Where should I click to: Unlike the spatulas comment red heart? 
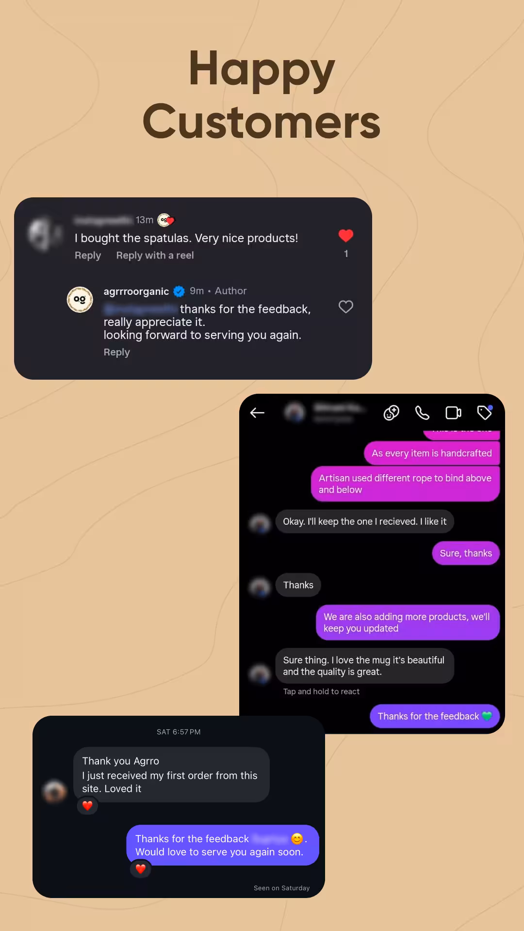(x=346, y=236)
